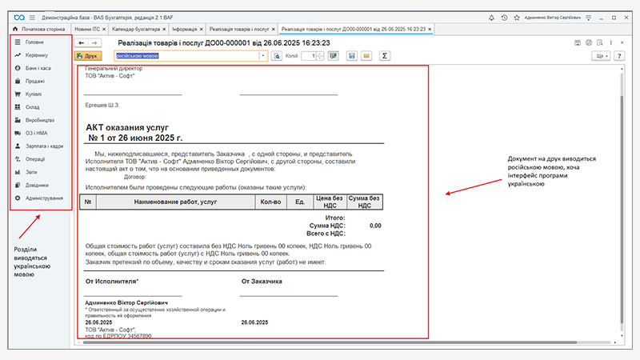Image resolution: width=640 pixels, height=360 pixels.
Task: Click the user name Адмиенко Віктор Сергійович
Action: [x=552, y=18]
